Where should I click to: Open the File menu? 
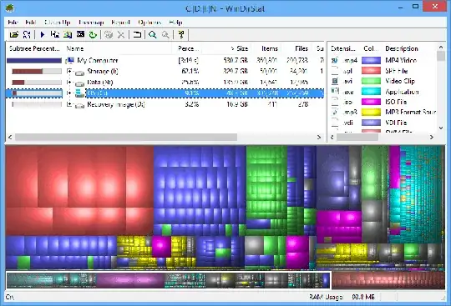pyautogui.click(x=13, y=23)
